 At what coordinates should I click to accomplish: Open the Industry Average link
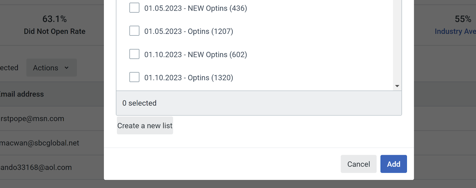455,31
